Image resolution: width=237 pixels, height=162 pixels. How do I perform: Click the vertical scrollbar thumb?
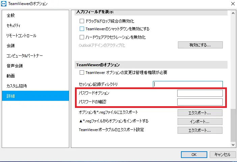(233, 125)
